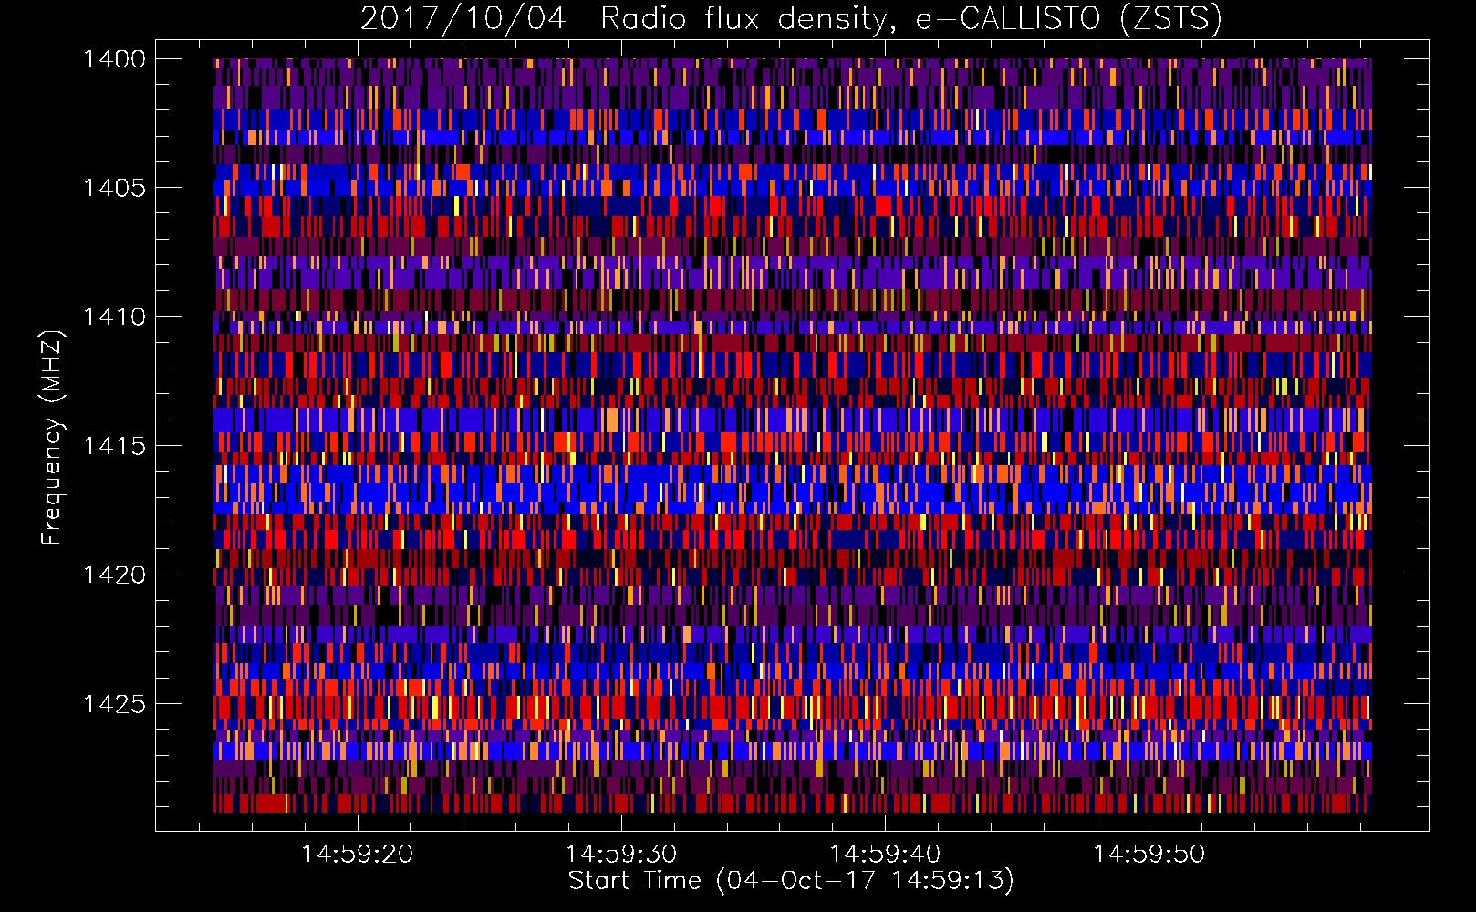
Task: Select the 1410 frequency axis label
Action: (x=114, y=316)
